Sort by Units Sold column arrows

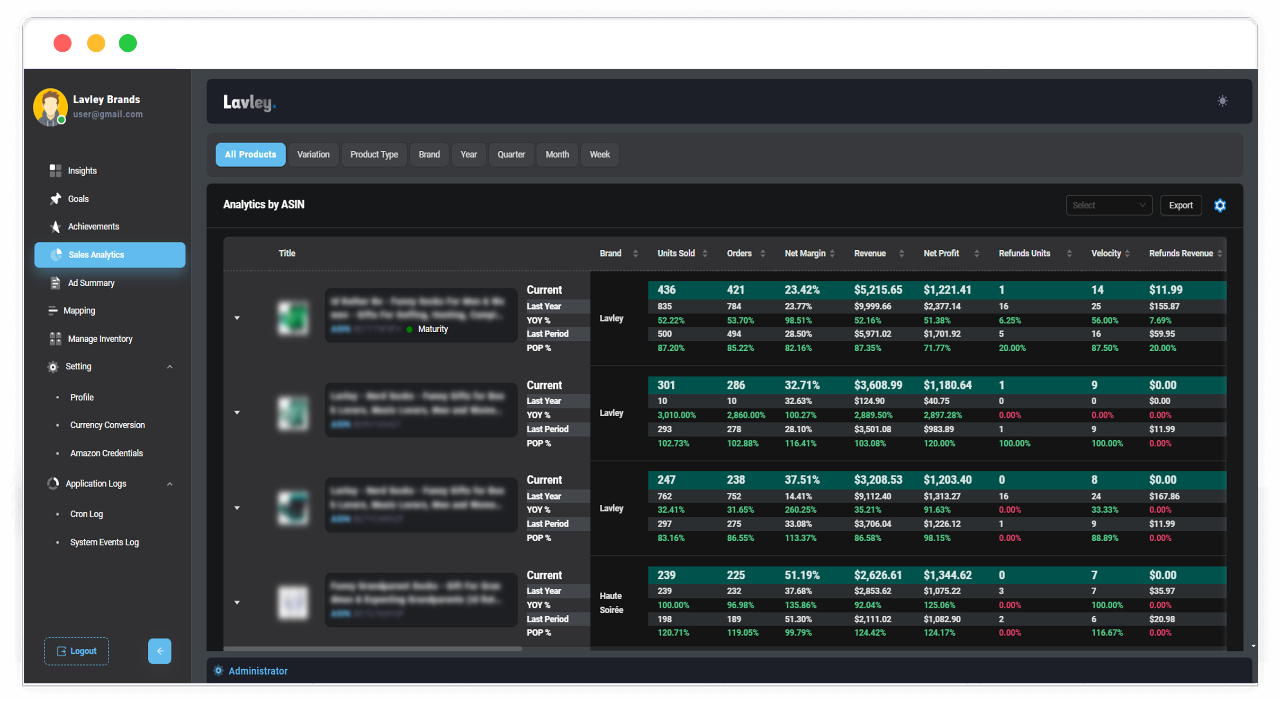coord(704,254)
